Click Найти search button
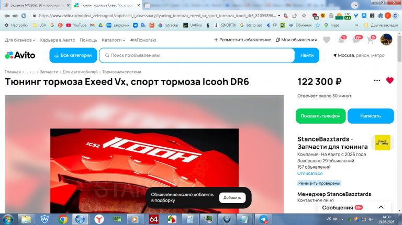 (307, 55)
